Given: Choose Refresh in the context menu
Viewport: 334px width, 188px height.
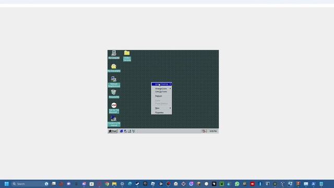Looking at the screenshot, I should point(162,96).
